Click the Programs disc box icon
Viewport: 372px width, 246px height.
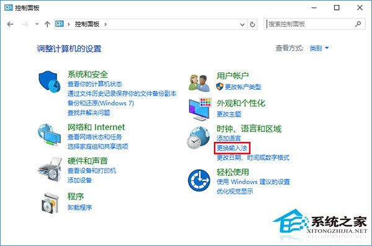[50, 203]
